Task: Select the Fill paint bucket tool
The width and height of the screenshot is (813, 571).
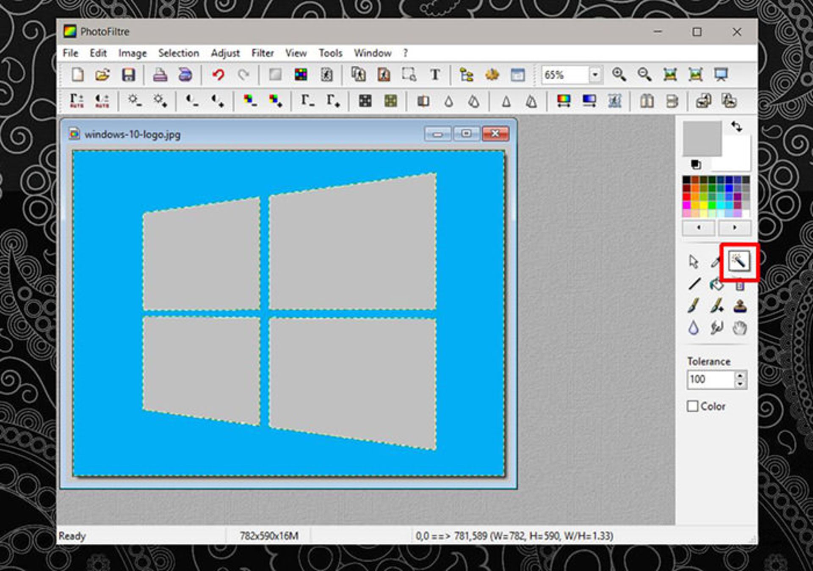Action: (x=716, y=284)
